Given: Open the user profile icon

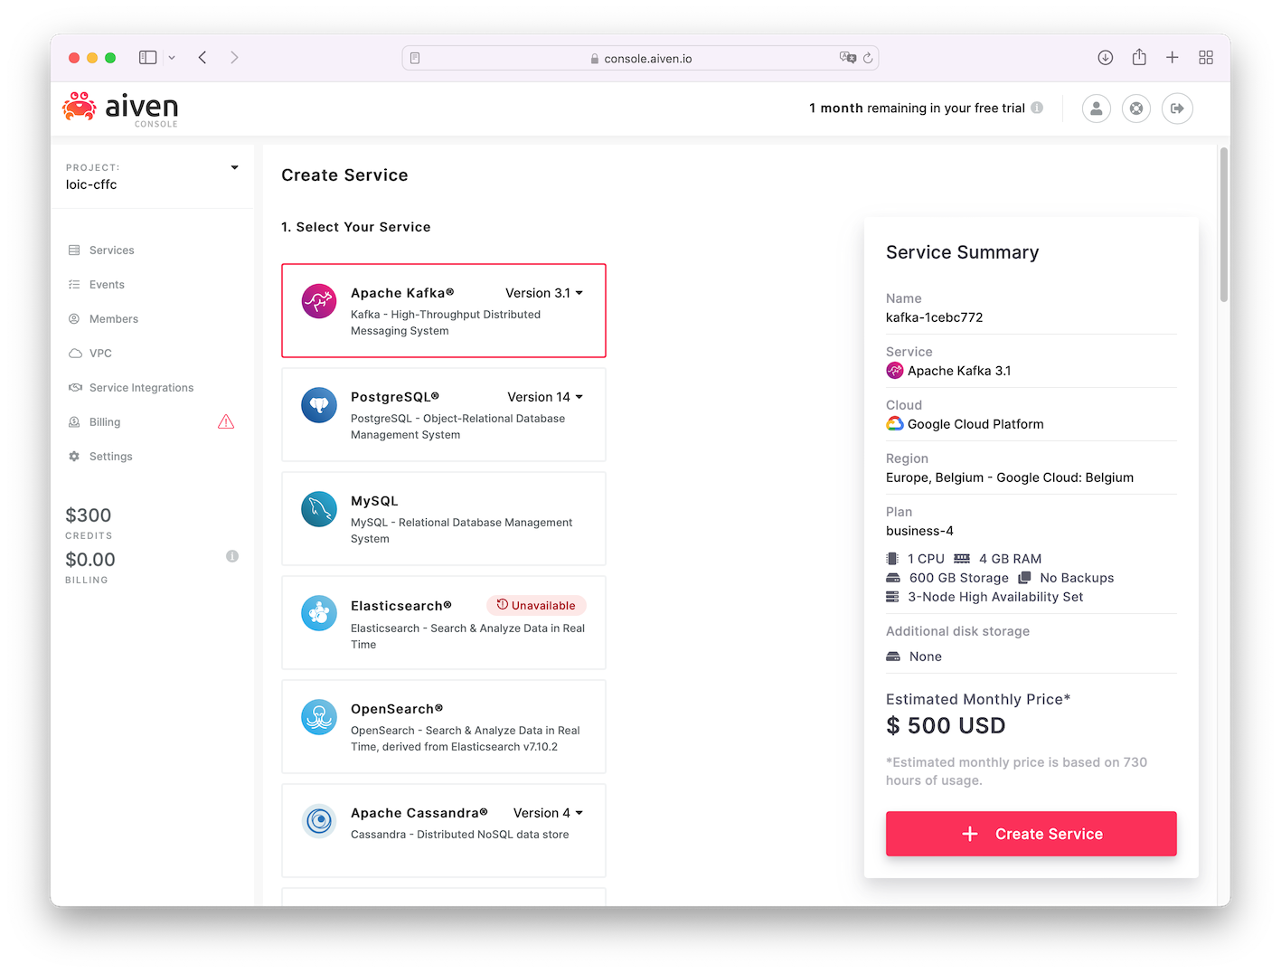Looking at the screenshot, I should coord(1096,109).
